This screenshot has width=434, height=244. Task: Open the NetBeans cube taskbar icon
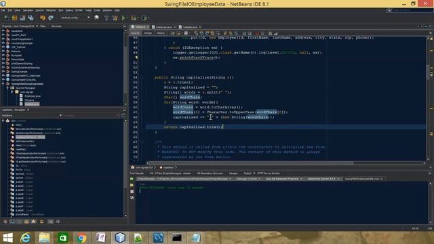coord(120,238)
